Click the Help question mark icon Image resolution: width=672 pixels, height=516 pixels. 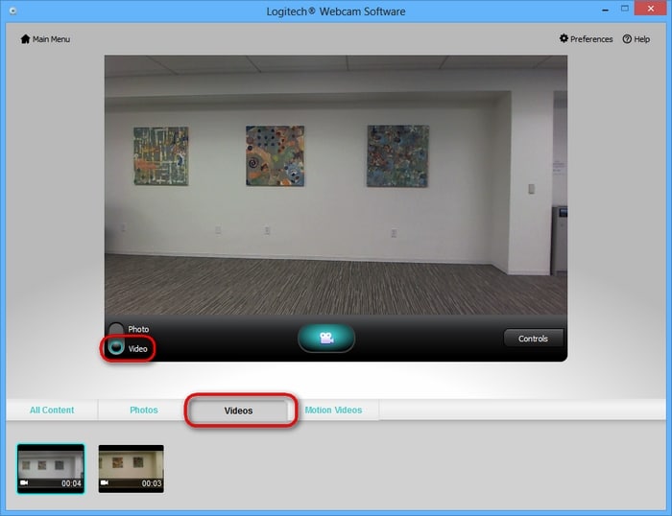click(x=627, y=39)
